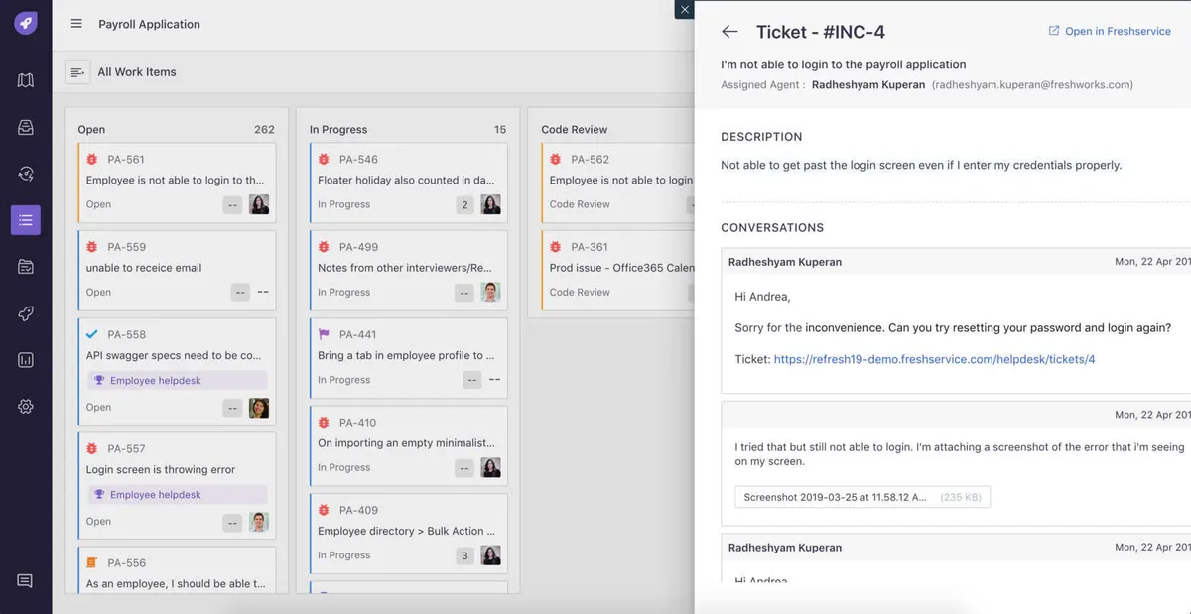Open card 'On importing an empty minimalist...'
This screenshot has height=614, width=1191.
click(x=409, y=445)
